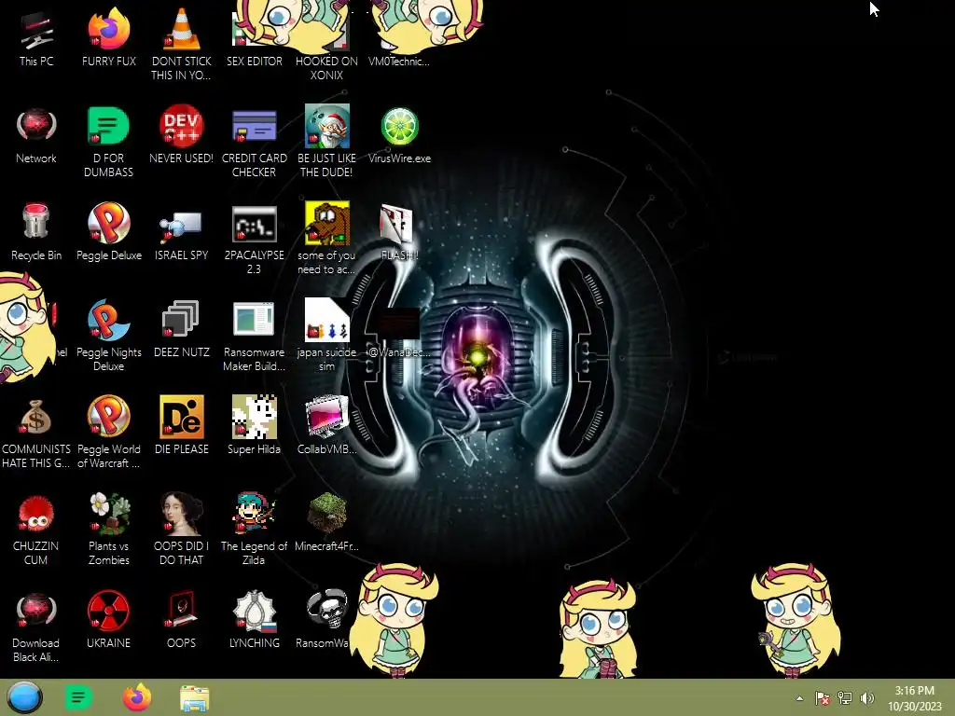Show hidden system tray icons
The height and width of the screenshot is (716, 955).
pyautogui.click(x=799, y=698)
